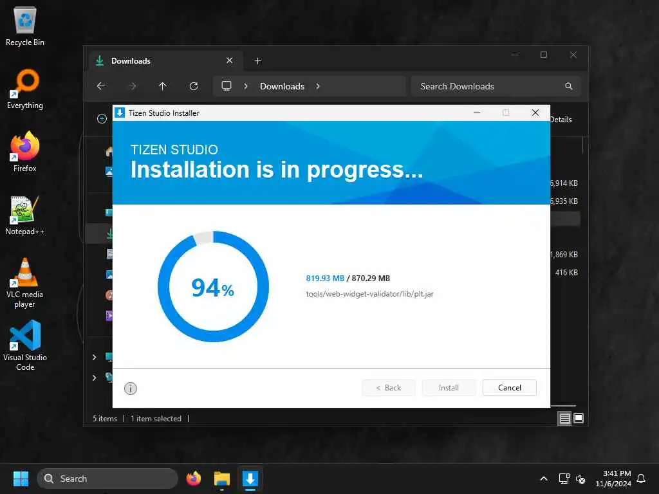Image resolution: width=659 pixels, height=494 pixels.
Task: Refresh the Downloads folder
Action: pos(193,86)
